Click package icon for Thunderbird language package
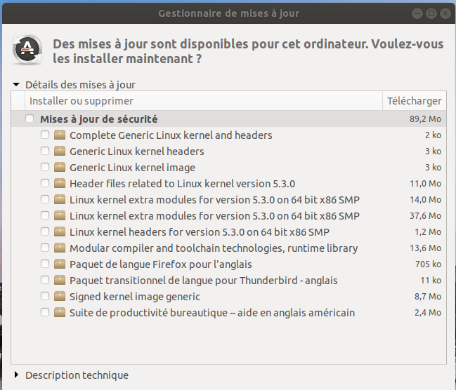456x390 pixels. point(60,280)
